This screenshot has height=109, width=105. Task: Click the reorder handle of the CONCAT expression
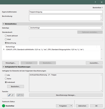pyautogui.click(x=4, y=49)
